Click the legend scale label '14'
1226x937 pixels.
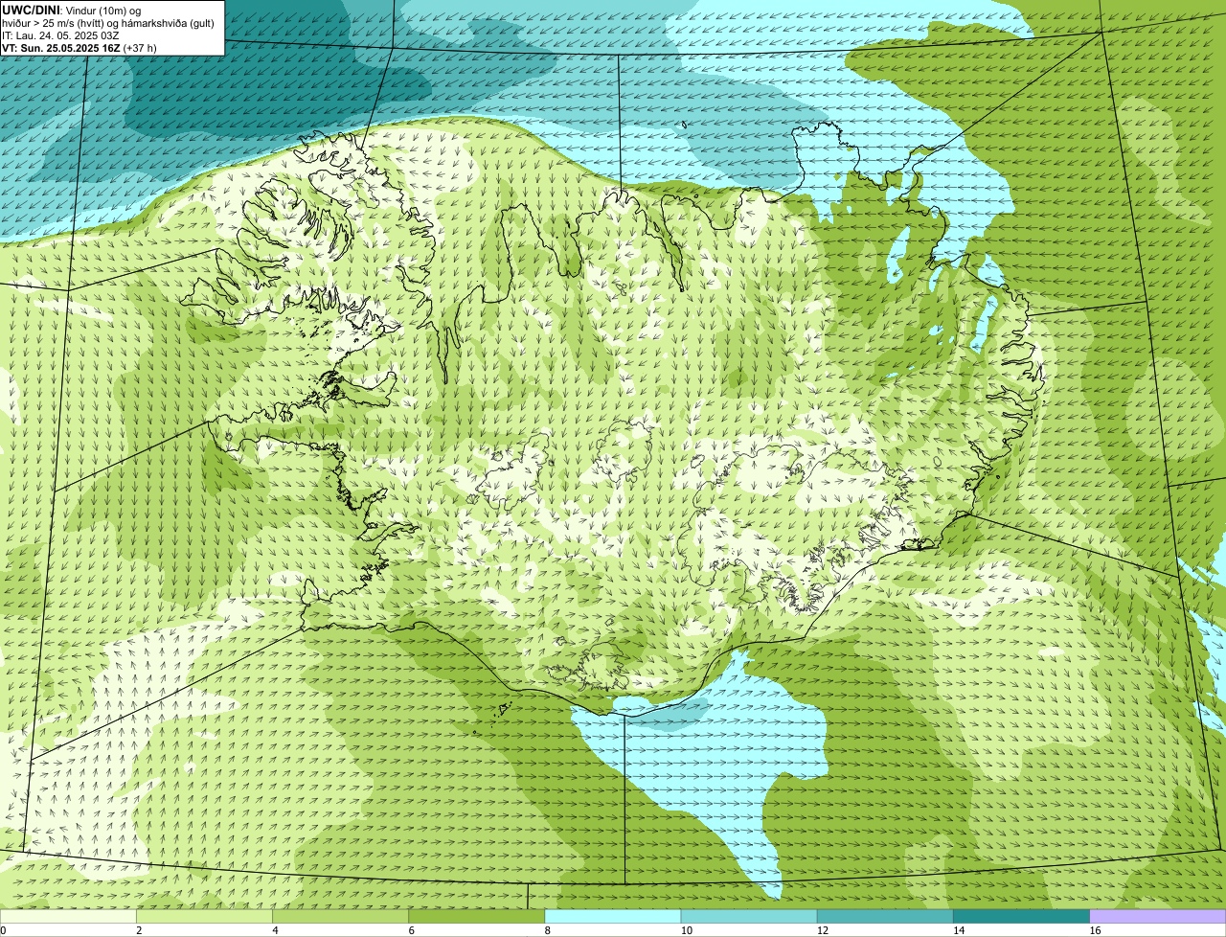point(958,930)
